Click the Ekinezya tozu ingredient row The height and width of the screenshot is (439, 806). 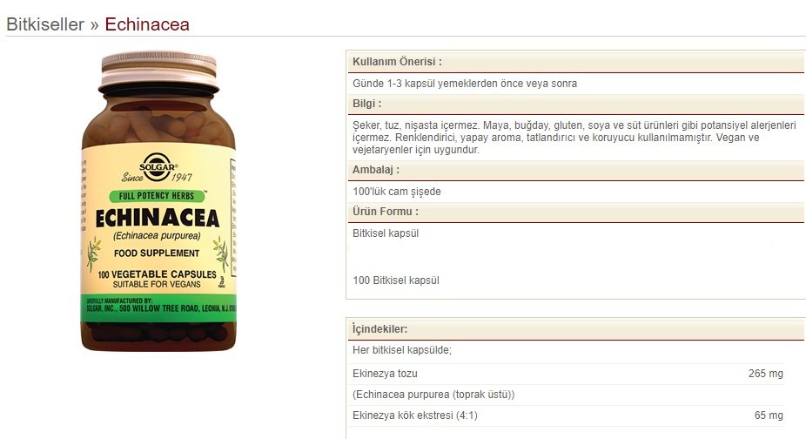568,374
